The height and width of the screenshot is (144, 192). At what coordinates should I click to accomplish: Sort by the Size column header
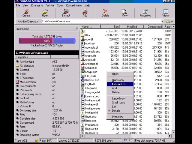[x=110, y=27]
